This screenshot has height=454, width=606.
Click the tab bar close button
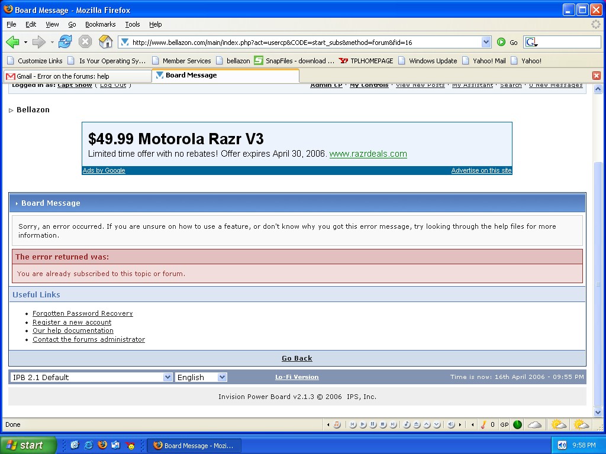coord(596,76)
